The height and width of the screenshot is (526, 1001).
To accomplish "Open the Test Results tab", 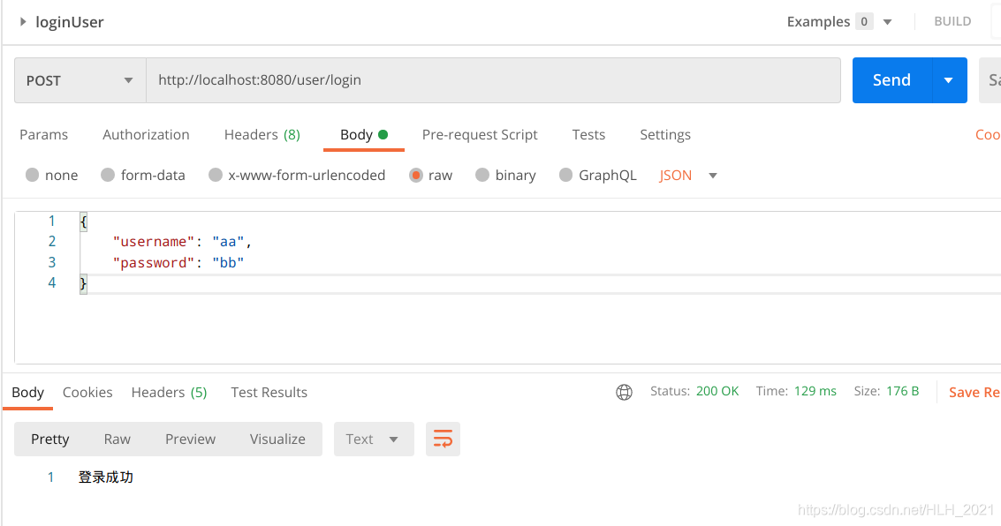I will click(269, 392).
